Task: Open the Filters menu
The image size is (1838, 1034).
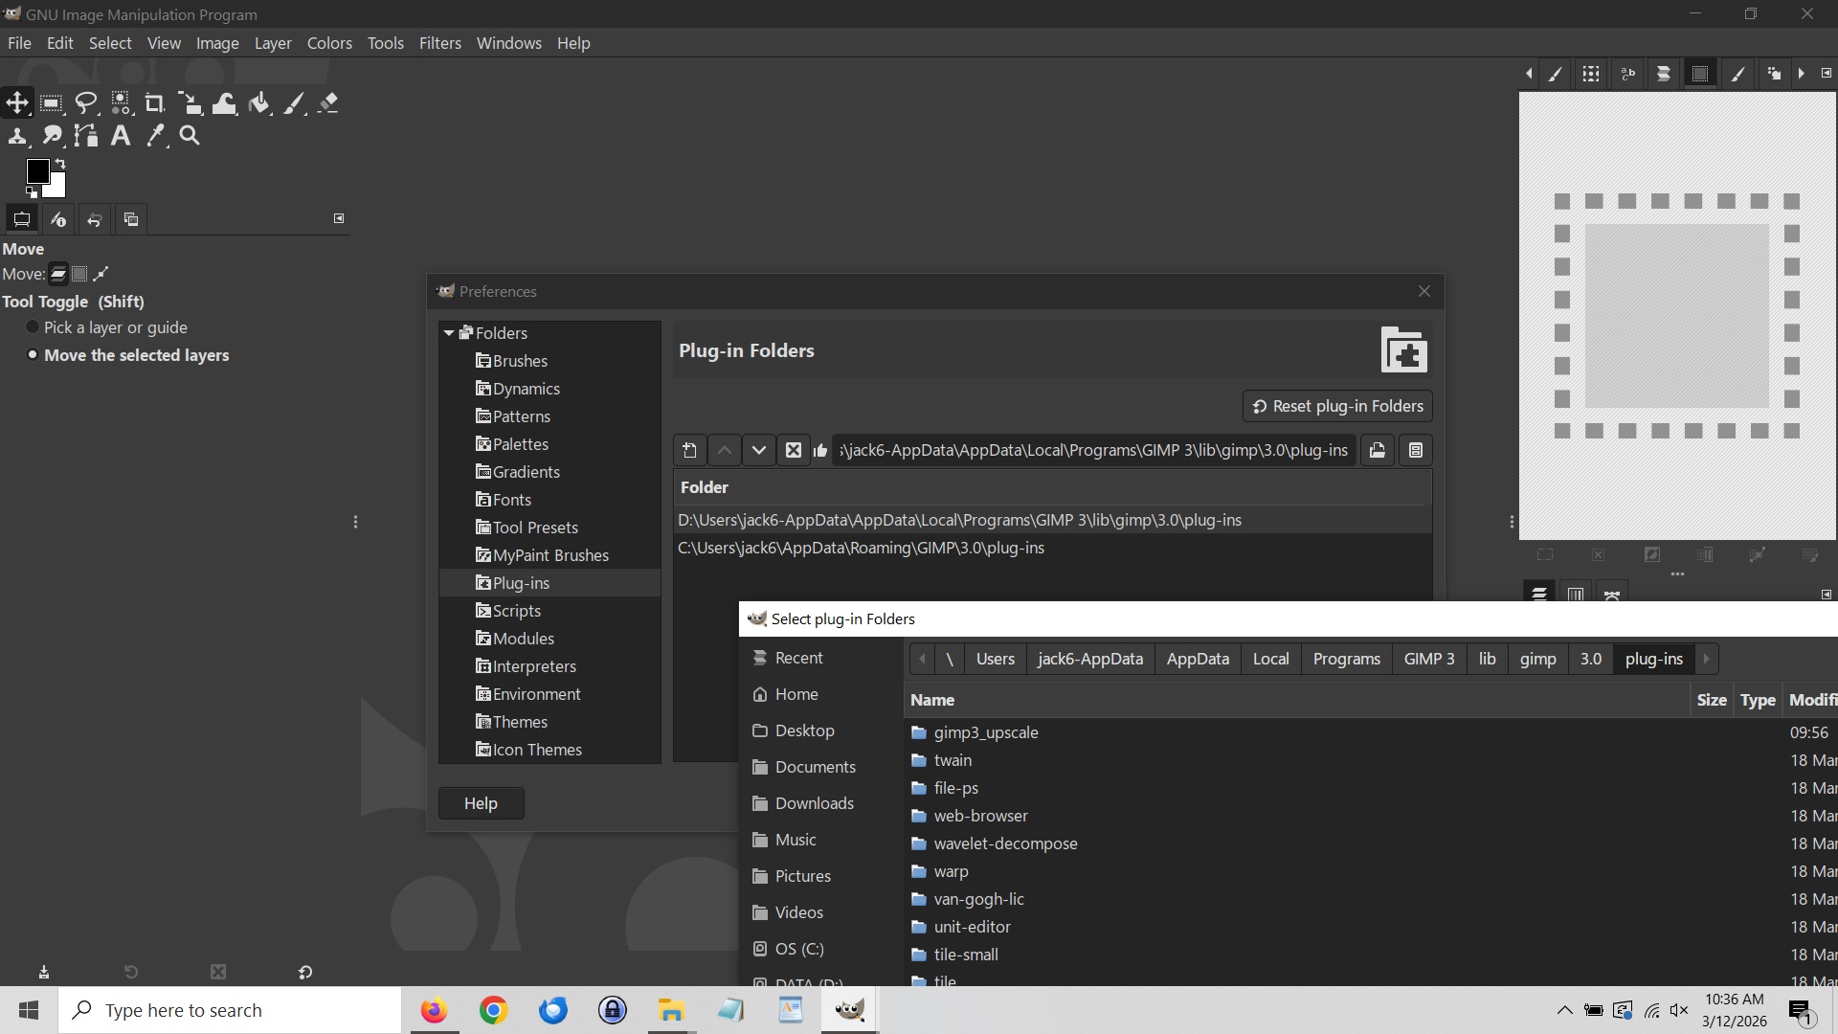Action: tap(439, 43)
